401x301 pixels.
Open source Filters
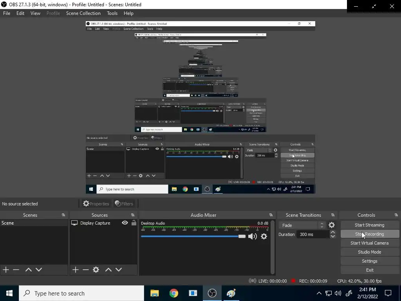pyautogui.click(x=124, y=204)
